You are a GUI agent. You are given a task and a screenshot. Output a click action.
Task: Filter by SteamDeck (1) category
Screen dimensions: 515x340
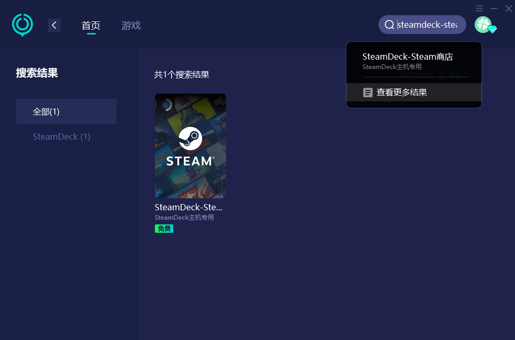point(61,137)
